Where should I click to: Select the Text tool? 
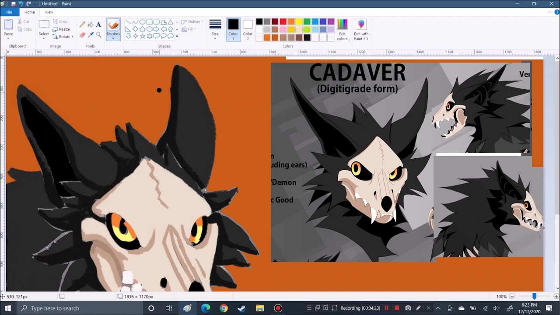pos(98,25)
